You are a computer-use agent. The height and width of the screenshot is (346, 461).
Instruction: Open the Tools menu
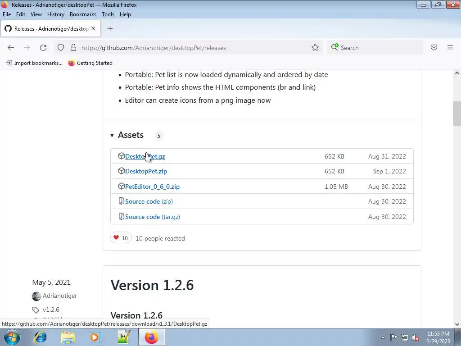[108, 14]
